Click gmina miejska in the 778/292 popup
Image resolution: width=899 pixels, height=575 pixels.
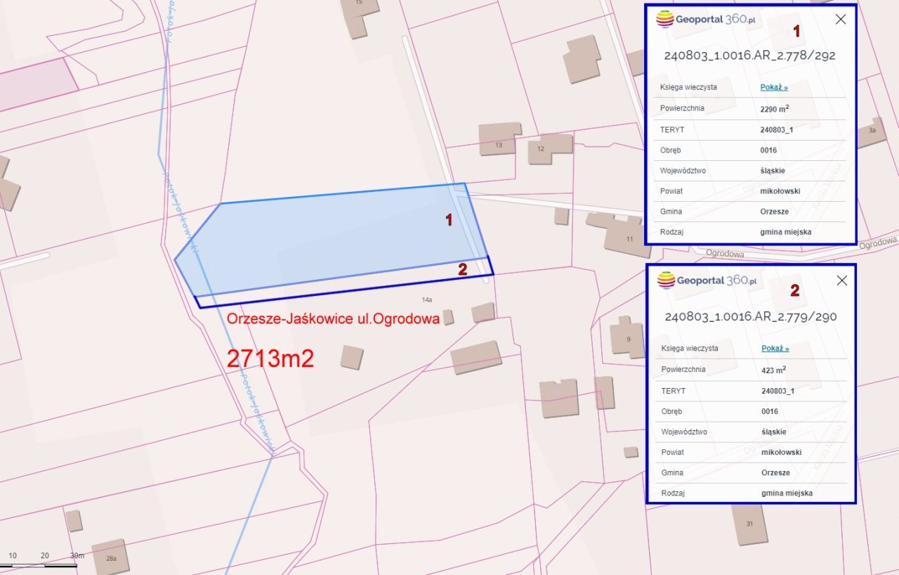coord(786,232)
